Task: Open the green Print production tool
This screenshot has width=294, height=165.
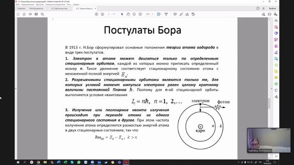Action: (x=276, y=84)
